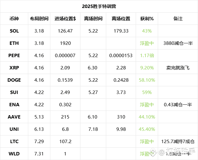198x160 pixels.
Task: Click the PEPE coin name cell
Action: click(x=14, y=56)
